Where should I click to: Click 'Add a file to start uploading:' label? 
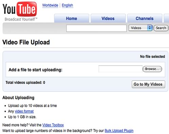click(36, 70)
